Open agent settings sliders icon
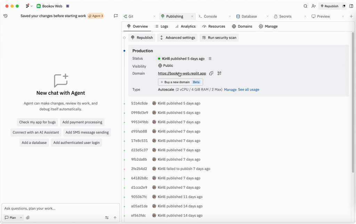The height and width of the screenshot is (224, 356). click(107, 218)
